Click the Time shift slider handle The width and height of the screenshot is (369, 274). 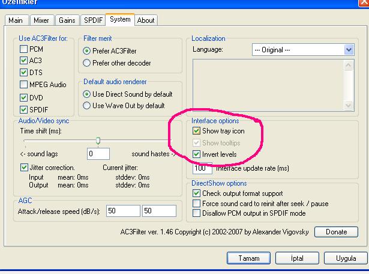pyautogui.click(x=98, y=141)
